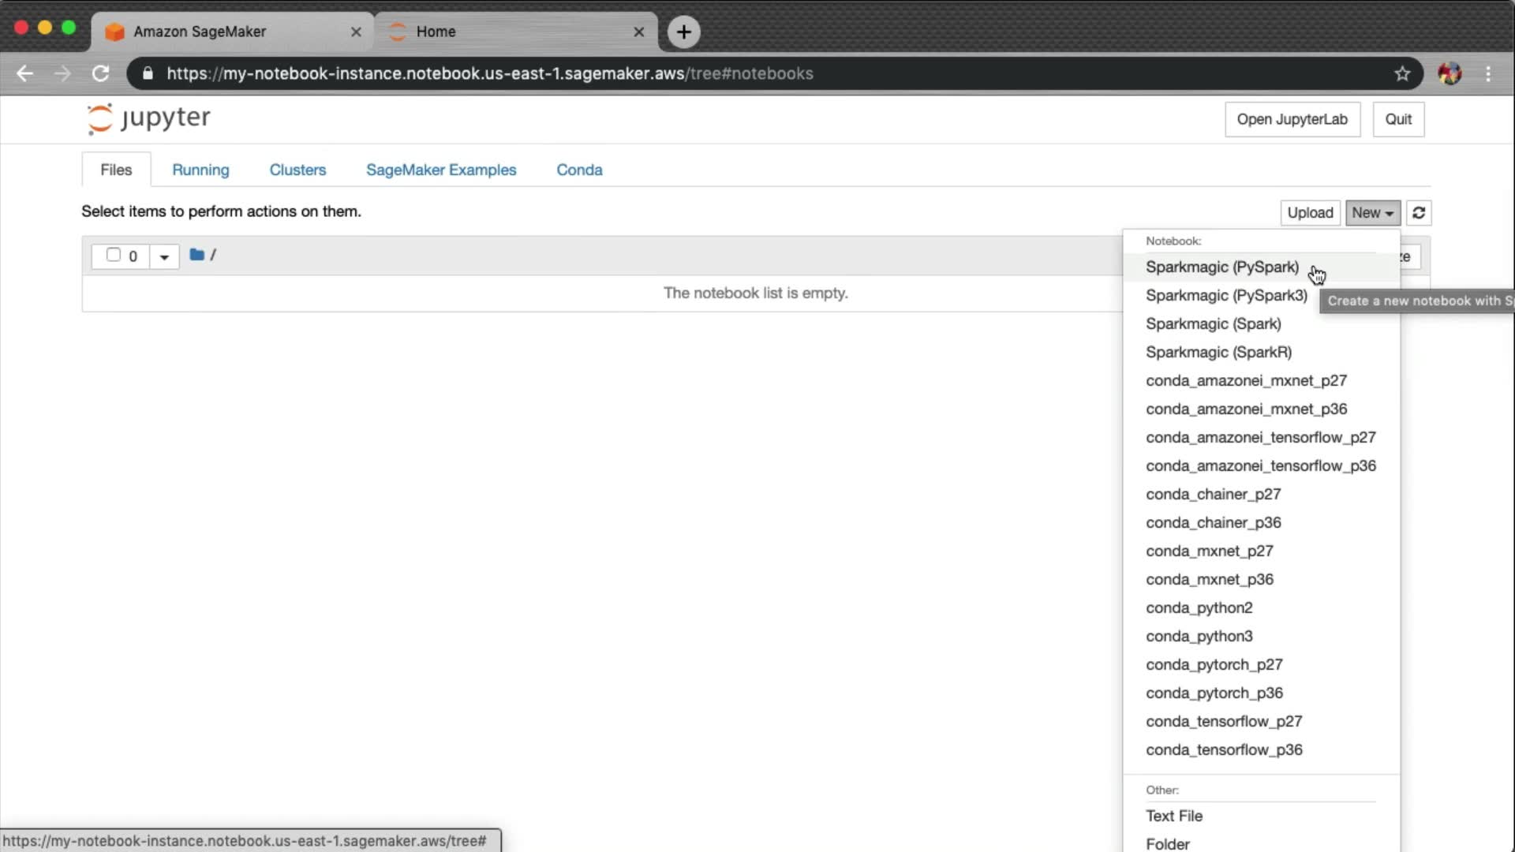The image size is (1515, 852).
Task: Reload the page with browser refresh icon
Action: (100, 73)
